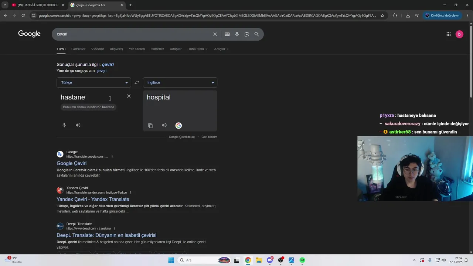Open Discord from the taskbar
This screenshot has width=473, height=266.
point(270,260)
